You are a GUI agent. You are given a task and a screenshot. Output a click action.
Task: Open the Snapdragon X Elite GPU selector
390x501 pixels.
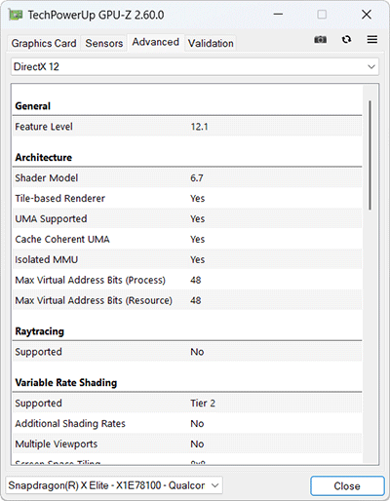114,485
